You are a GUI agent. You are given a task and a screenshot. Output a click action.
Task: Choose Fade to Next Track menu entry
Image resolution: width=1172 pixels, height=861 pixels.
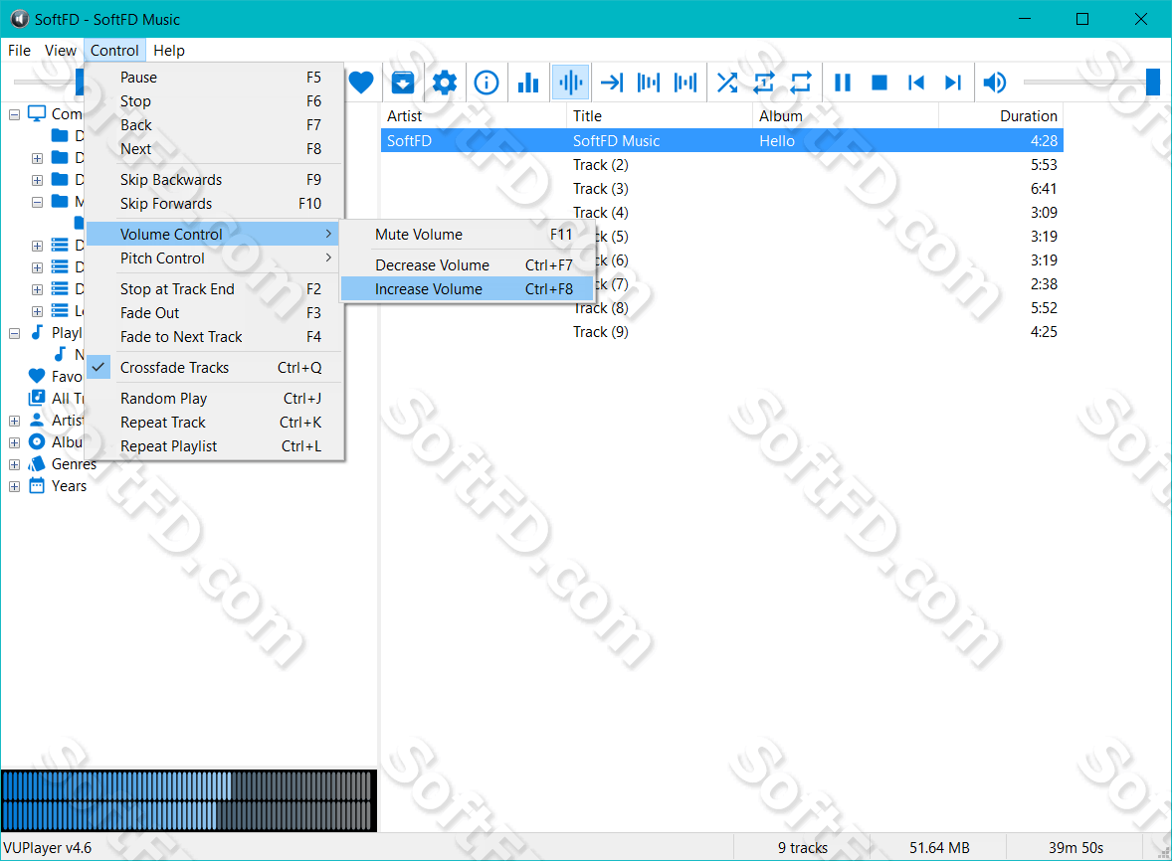pos(214,337)
